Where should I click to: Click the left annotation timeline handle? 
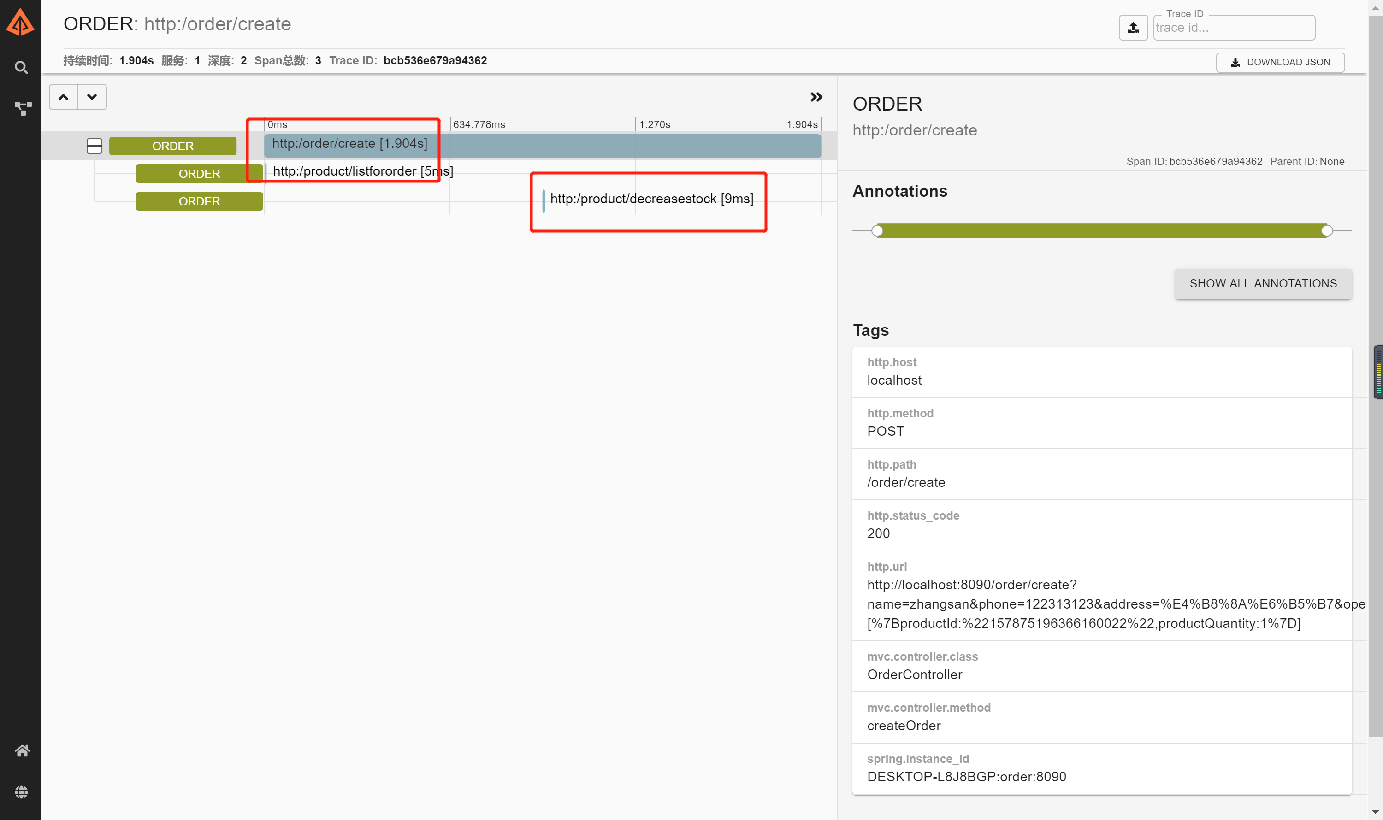[877, 231]
